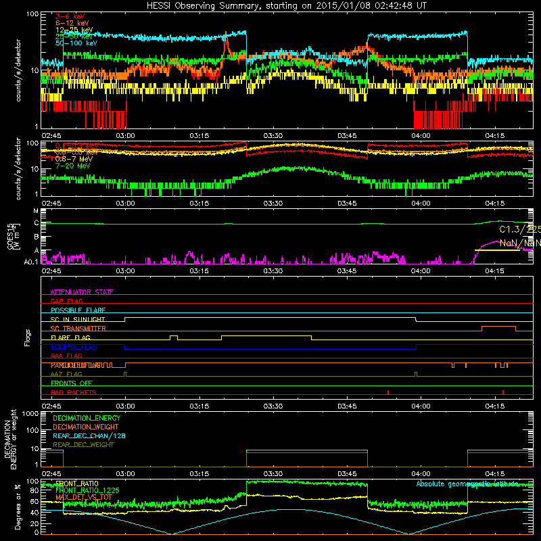Click the GOES15 axis label
Screen dimensions: 541x541
click(x=10, y=236)
